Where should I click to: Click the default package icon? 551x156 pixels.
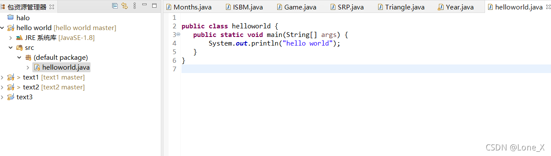tap(28, 58)
